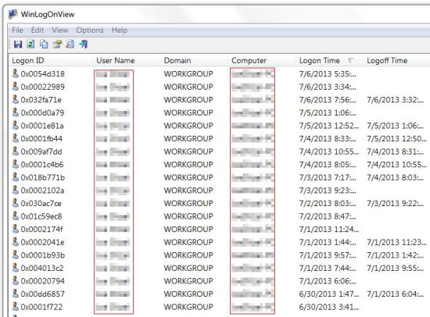
Task: Open the Options menu
Action: pyautogui.click(x=90, y=30)
